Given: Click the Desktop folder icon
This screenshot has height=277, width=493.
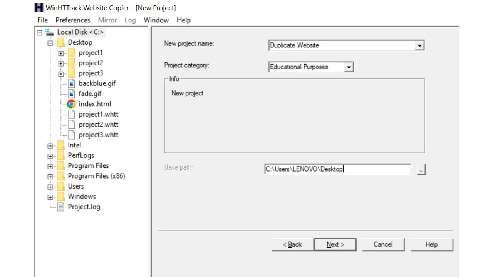Looking at the screenshot, I should tap(61, 42).
